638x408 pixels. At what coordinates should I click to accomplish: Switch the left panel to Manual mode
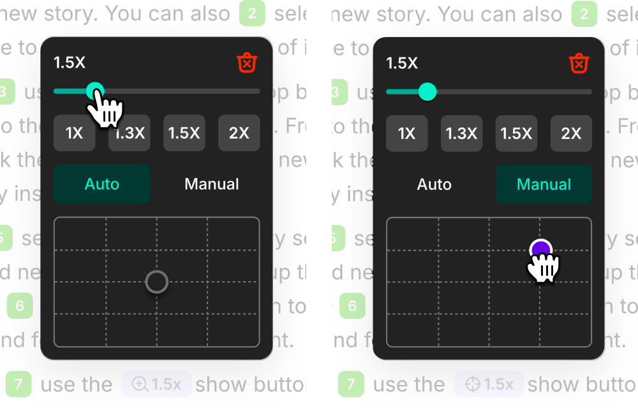(211, 184)
